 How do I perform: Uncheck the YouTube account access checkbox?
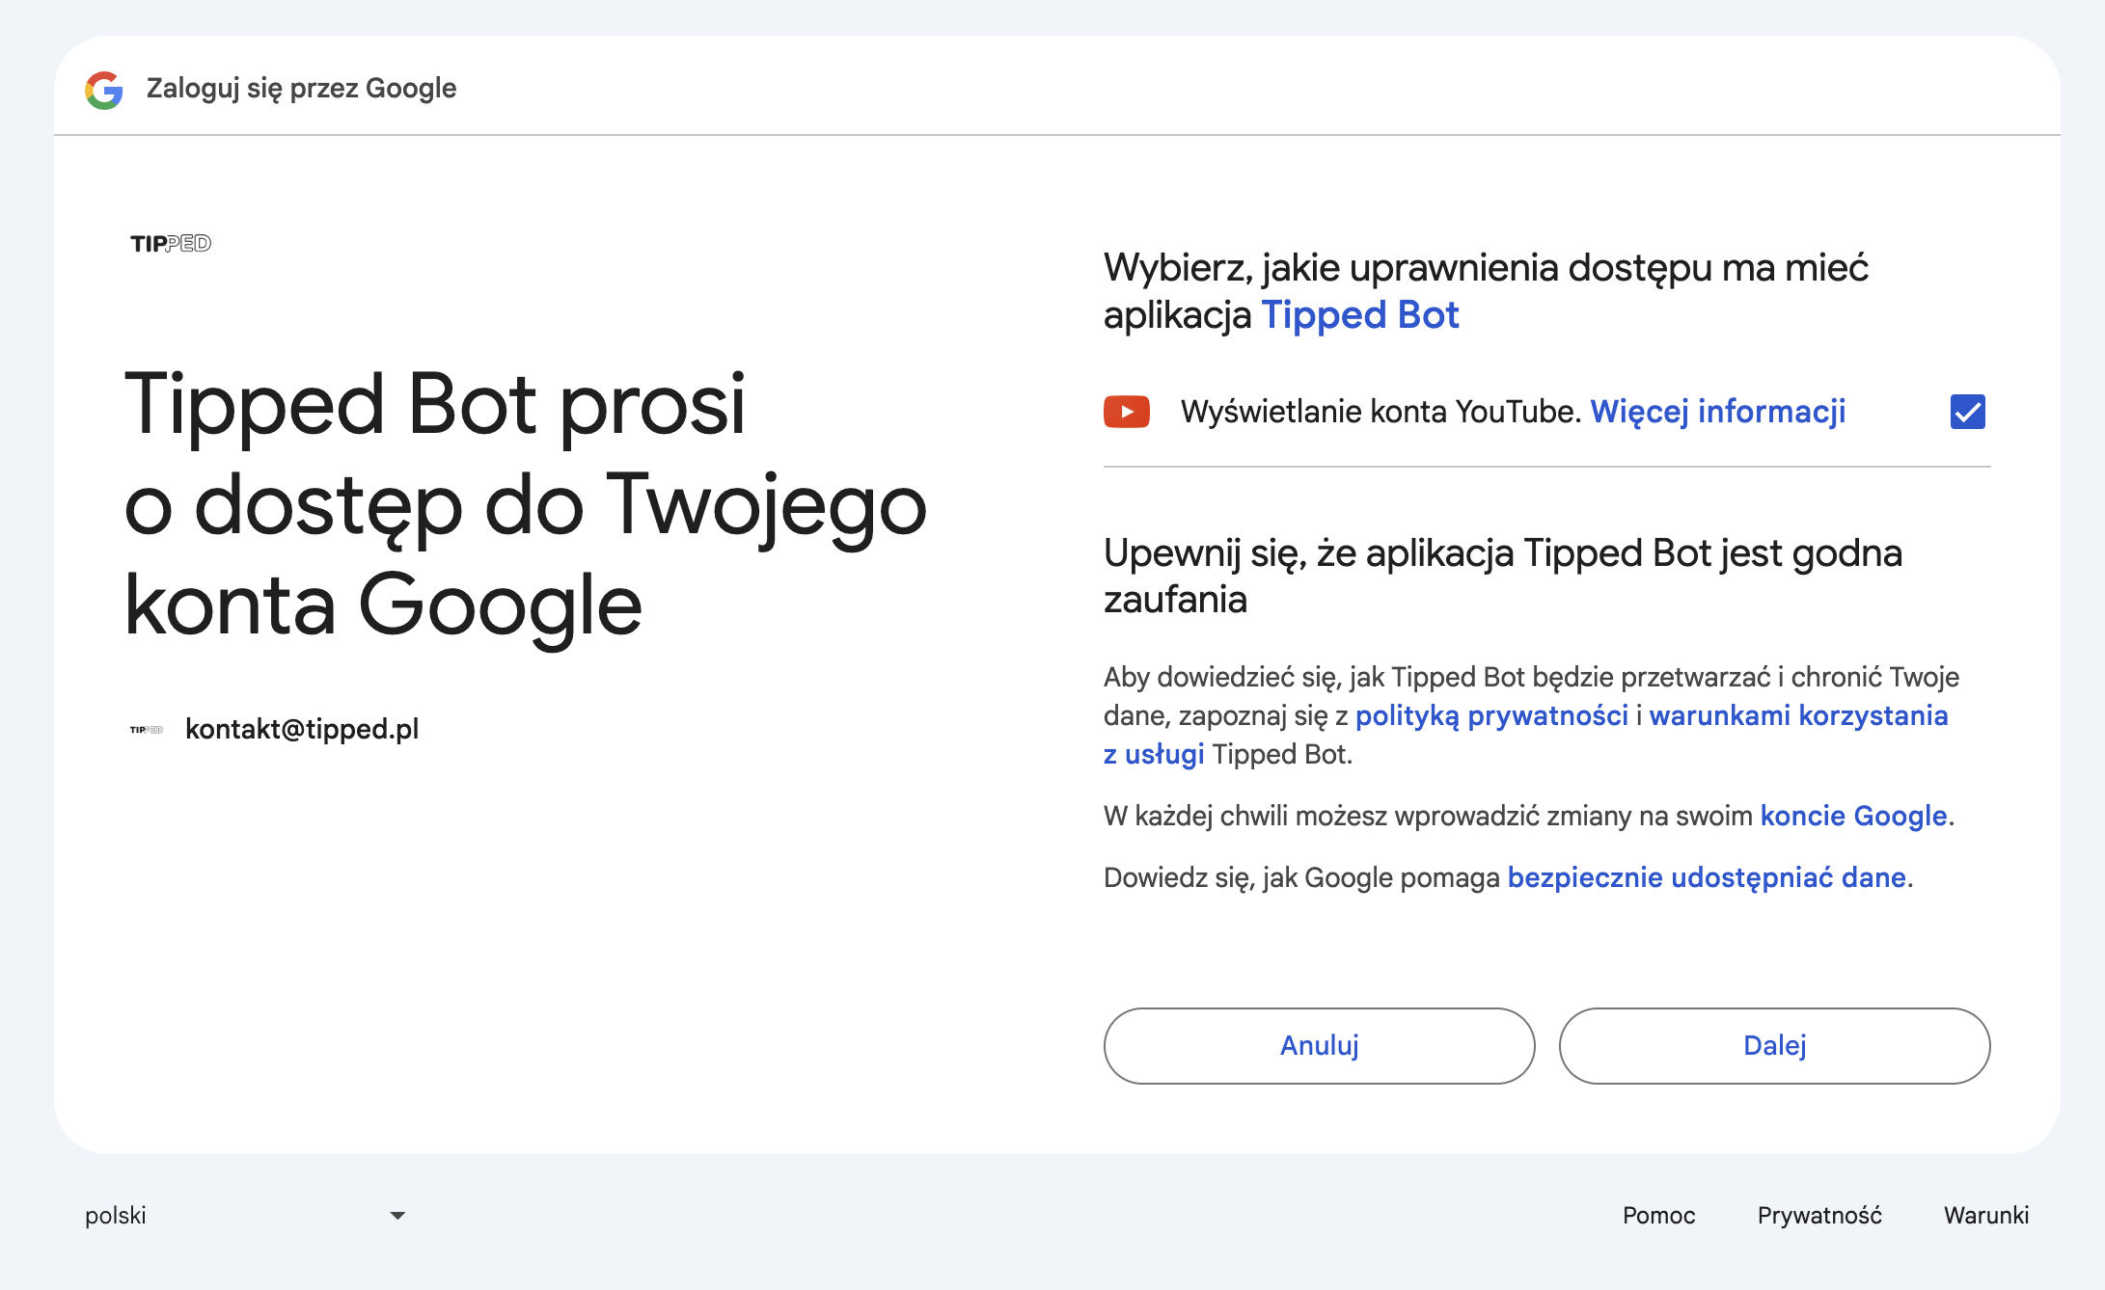tap(1967, 412)
